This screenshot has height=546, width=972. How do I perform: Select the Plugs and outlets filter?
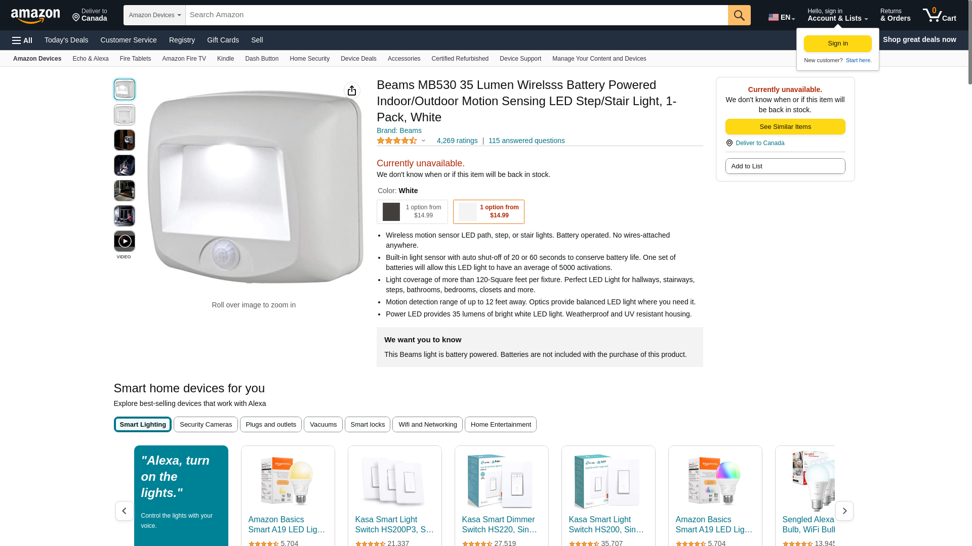271,425
